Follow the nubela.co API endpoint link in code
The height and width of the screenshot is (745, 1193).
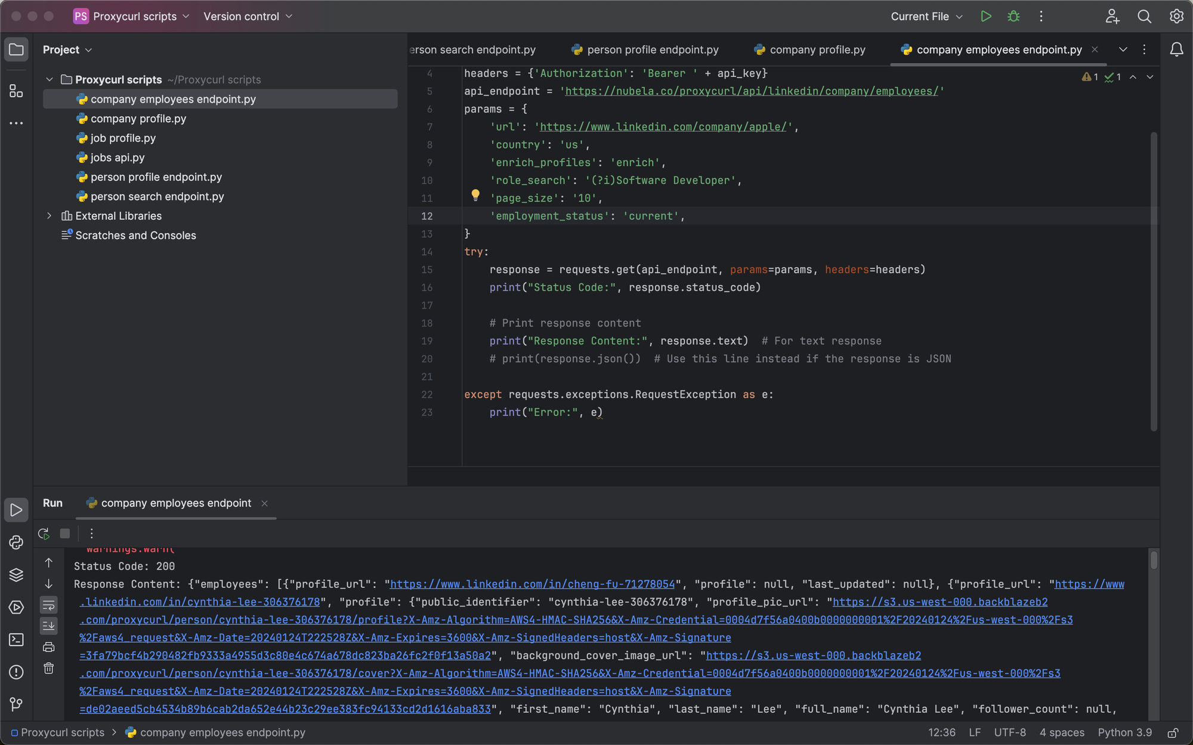[x=752, y=91]
